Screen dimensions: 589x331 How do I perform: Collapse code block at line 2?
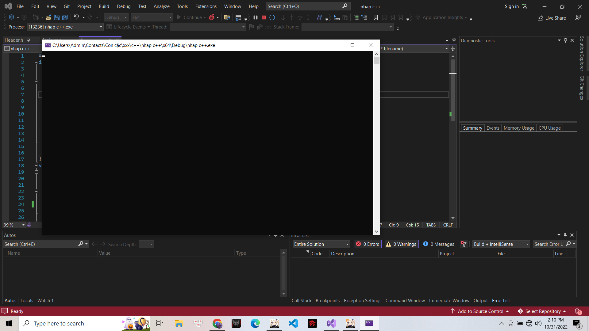pyautogui.click(x=36, y=62)
